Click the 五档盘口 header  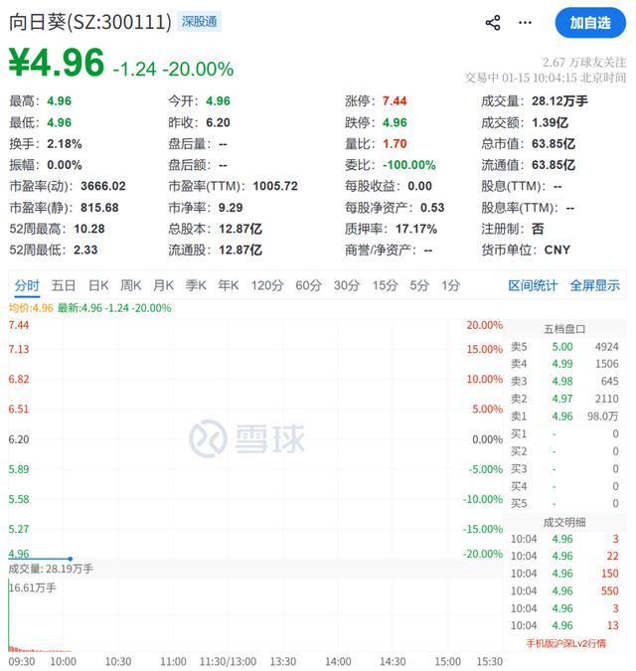coord(564,329)
